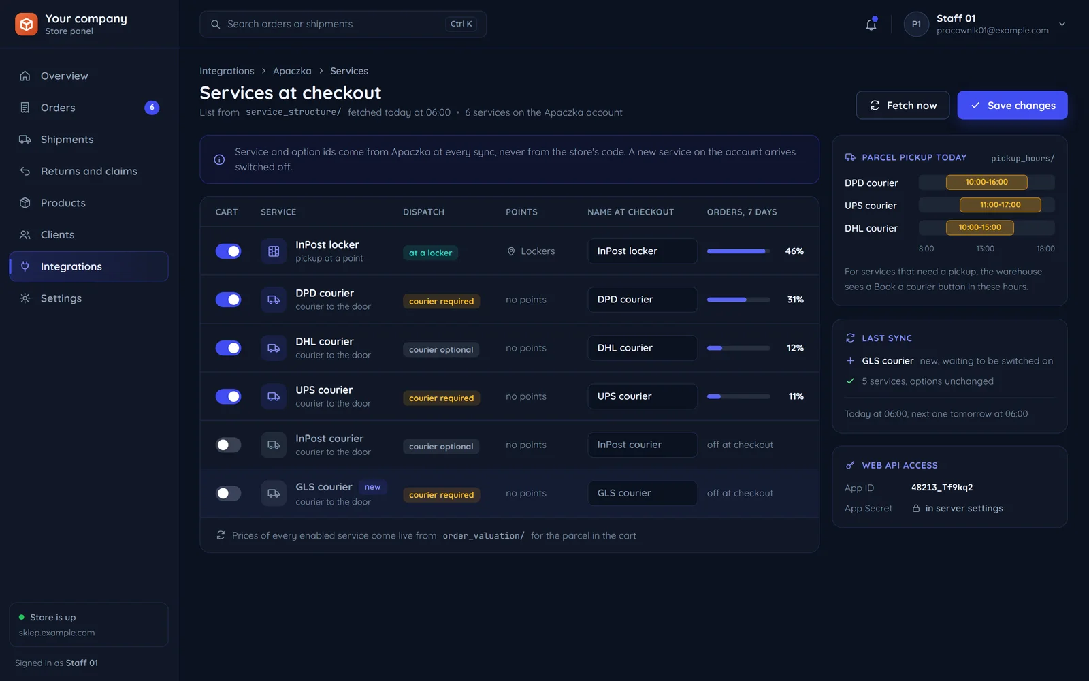
Task: Go to Orders in sidebar
Action: tap(88, 108)
